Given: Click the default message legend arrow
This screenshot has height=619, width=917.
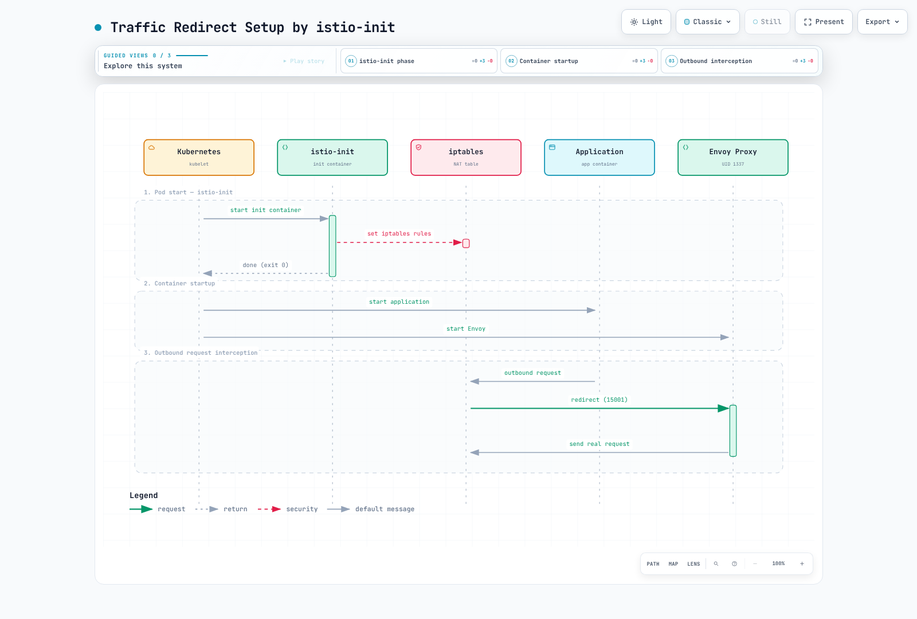Looking at the screenshot, I should (339, 509).
